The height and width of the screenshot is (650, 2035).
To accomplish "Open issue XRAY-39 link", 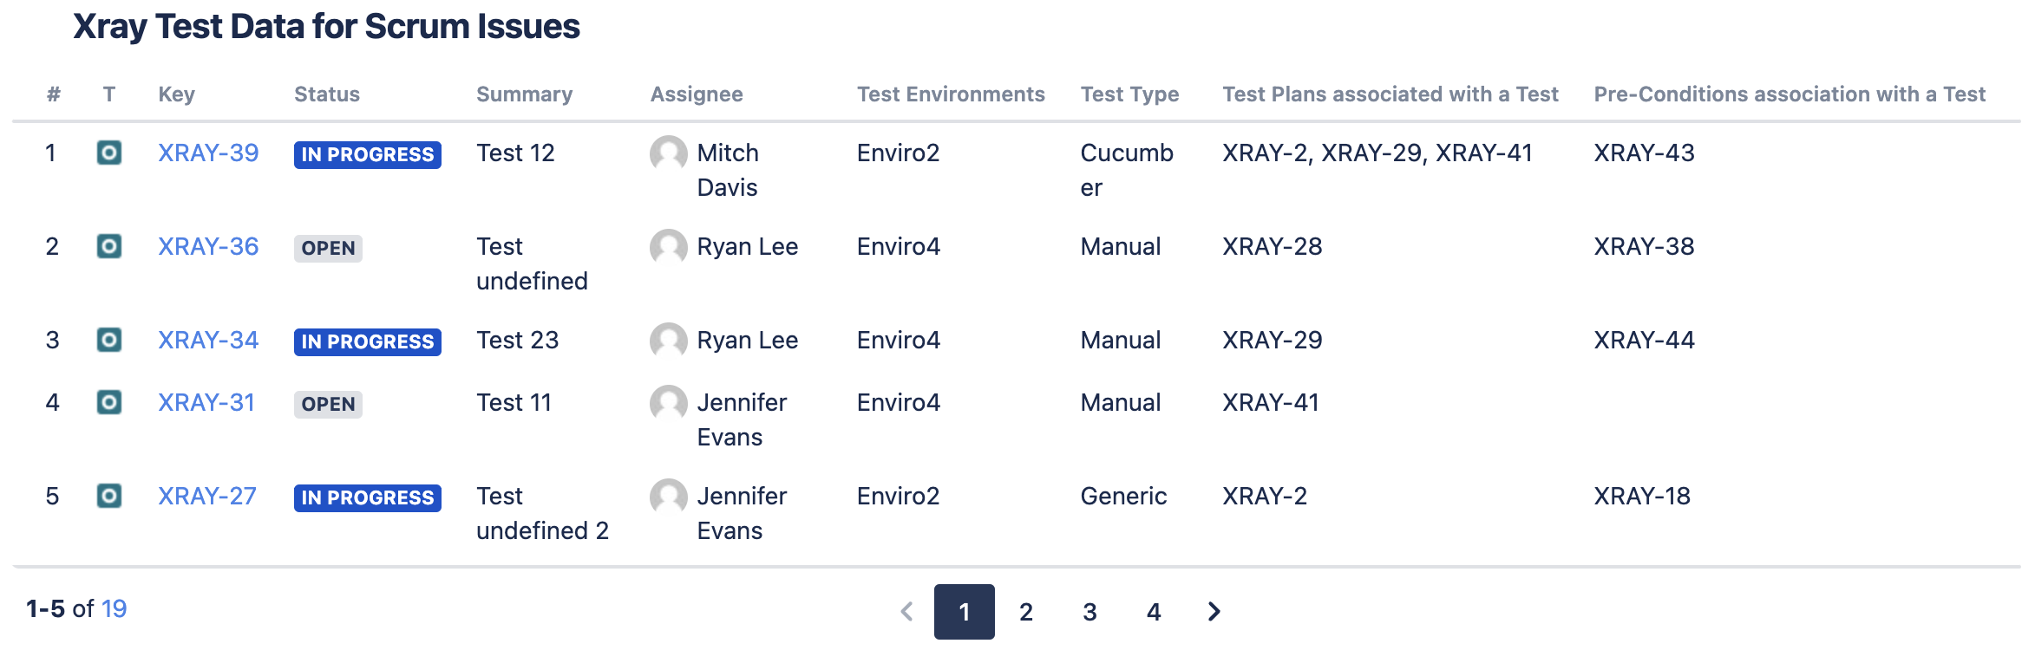I will tap(208, 153).
